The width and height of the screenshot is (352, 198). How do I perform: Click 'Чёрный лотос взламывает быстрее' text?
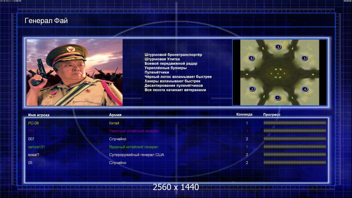178,77
